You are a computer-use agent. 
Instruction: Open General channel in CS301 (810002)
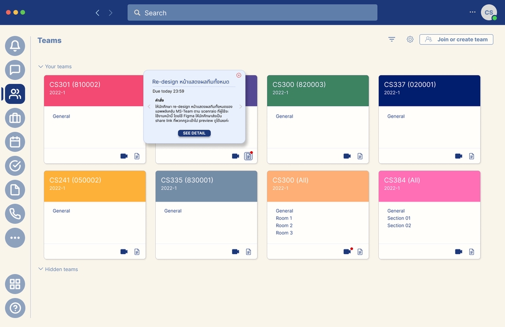click(61, 117)
